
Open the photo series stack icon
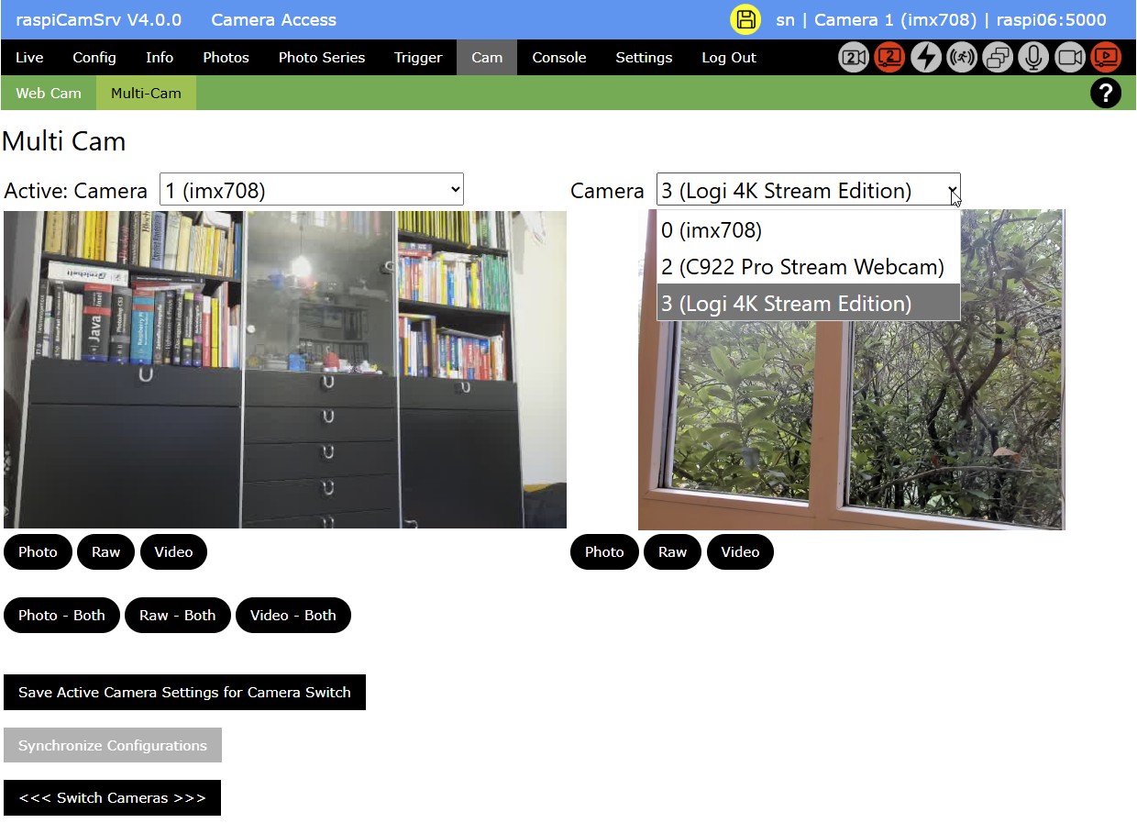(997, 57)
